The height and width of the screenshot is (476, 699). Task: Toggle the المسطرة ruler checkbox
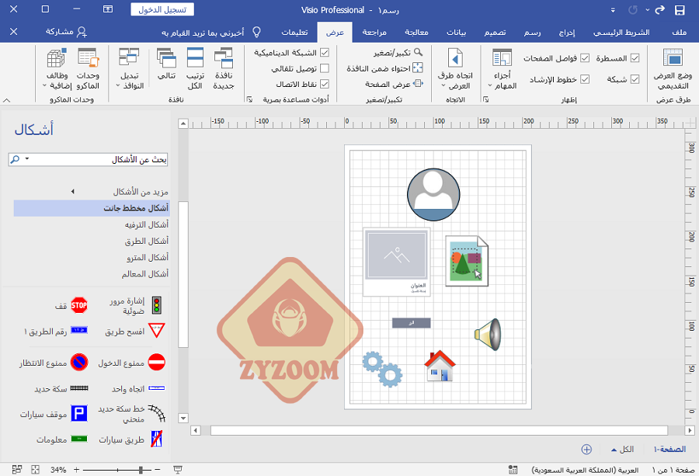click(635, 58)
